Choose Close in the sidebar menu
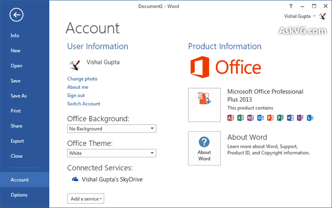The image size is (332, 208). (x=17, y=156)
